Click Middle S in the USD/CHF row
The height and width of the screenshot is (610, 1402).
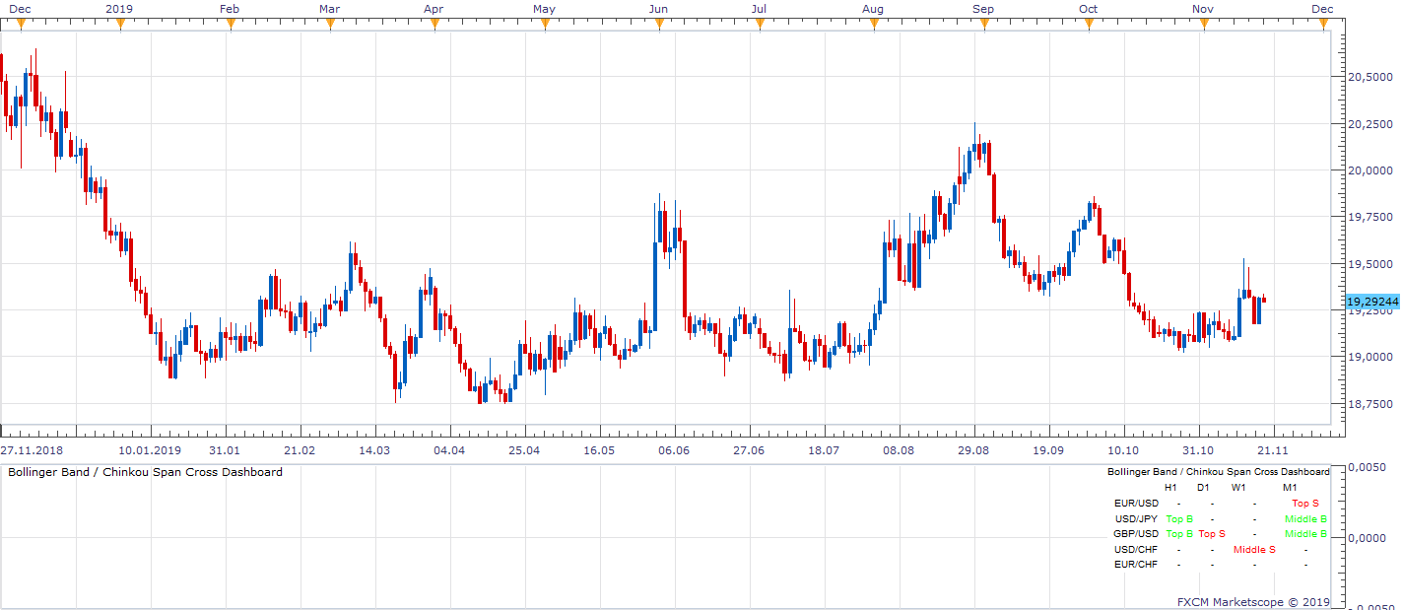[1254, 549]
